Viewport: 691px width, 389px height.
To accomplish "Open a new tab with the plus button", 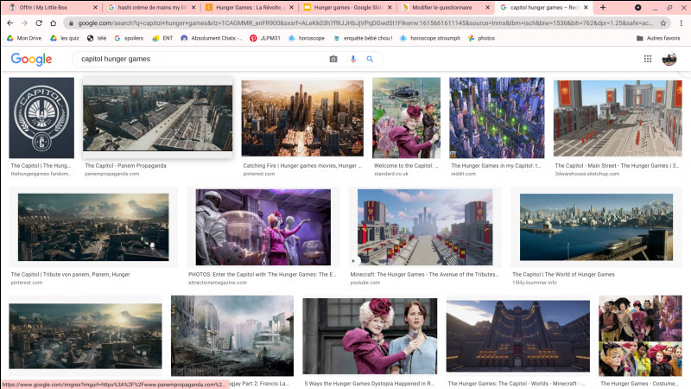I will pyautogui.click(x=603, y=8).
